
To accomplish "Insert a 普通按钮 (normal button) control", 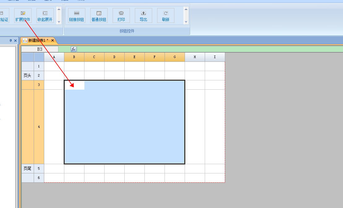I will coord(99,15).
